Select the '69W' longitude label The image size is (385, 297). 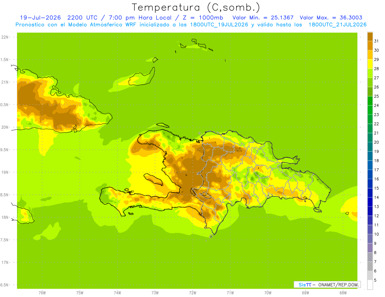pos(305,293)
